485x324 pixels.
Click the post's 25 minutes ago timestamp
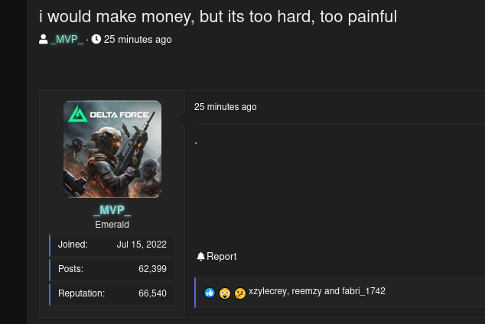pos(225,107)
